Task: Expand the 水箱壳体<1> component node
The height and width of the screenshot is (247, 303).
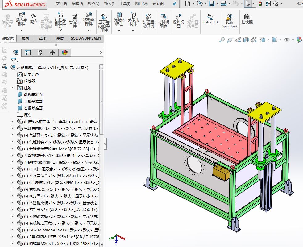Action: point(12,122)
